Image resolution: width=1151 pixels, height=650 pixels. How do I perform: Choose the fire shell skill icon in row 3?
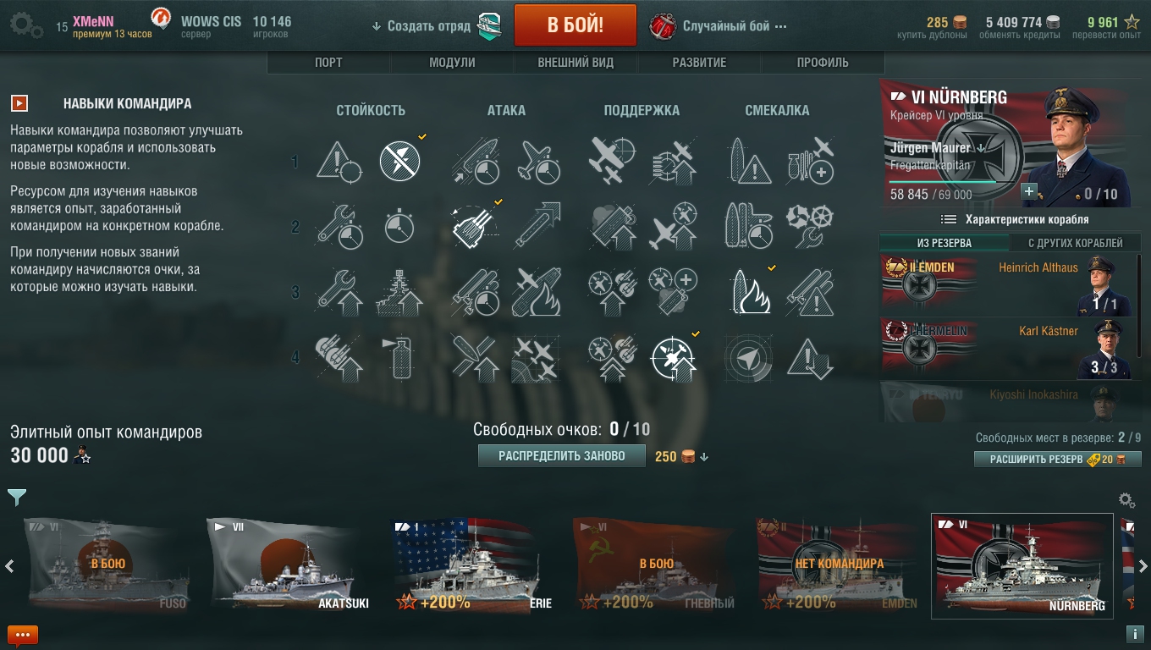tap(749, 292)
